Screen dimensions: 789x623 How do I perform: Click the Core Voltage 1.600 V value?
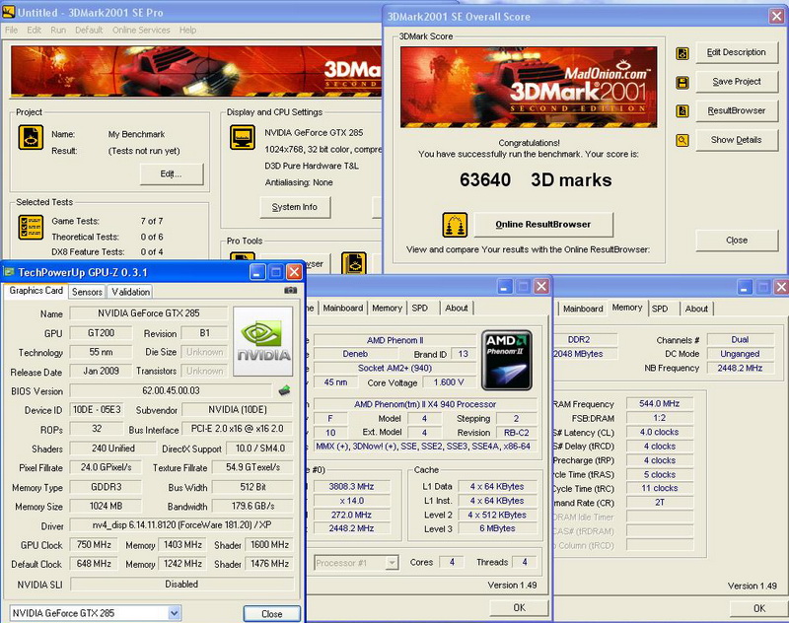pos(449,382)
